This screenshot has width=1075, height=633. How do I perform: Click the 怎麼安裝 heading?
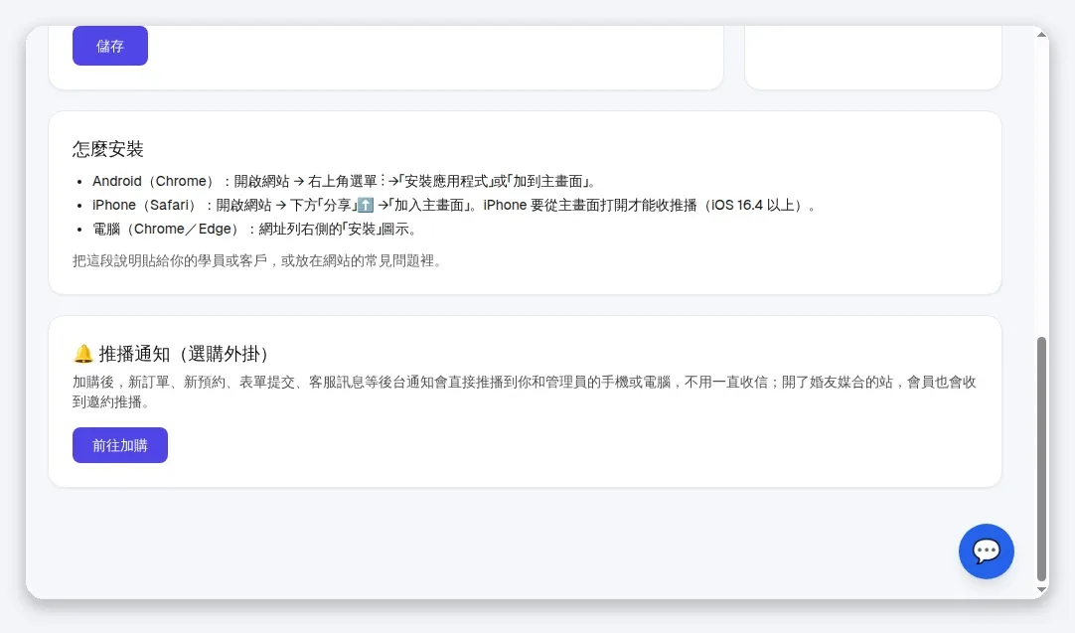click(107, 149)
